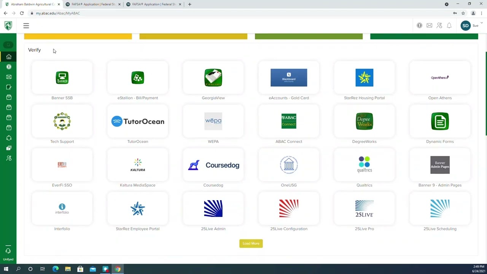Open the Banner SSB app tile

[x=62, y=78]
